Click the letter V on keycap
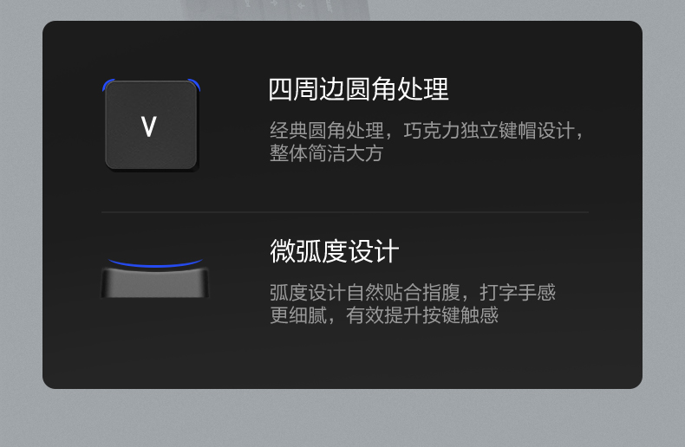This screenshot has width=685, height=447. pyautogui.click(x=148, y=126)
